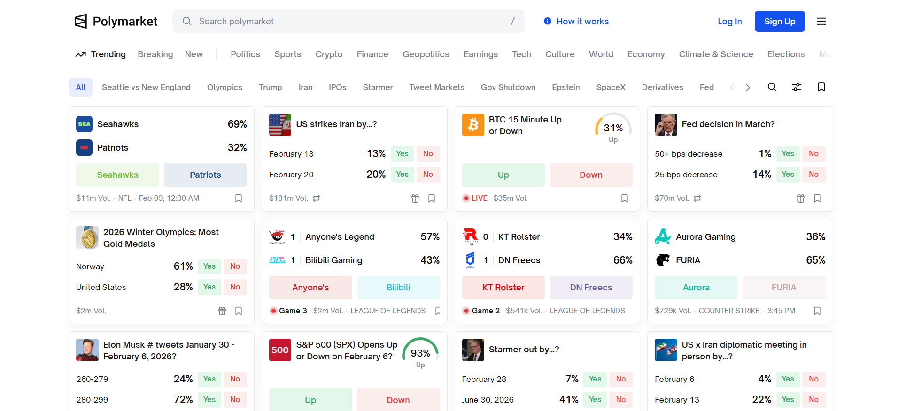This screenshot has height=411, width=898.
Task: Open the Elon Musk tweets thumbnail
Action: click(87, 350)
